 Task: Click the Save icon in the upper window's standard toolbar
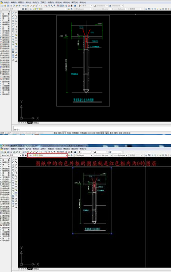coord(8,6)
